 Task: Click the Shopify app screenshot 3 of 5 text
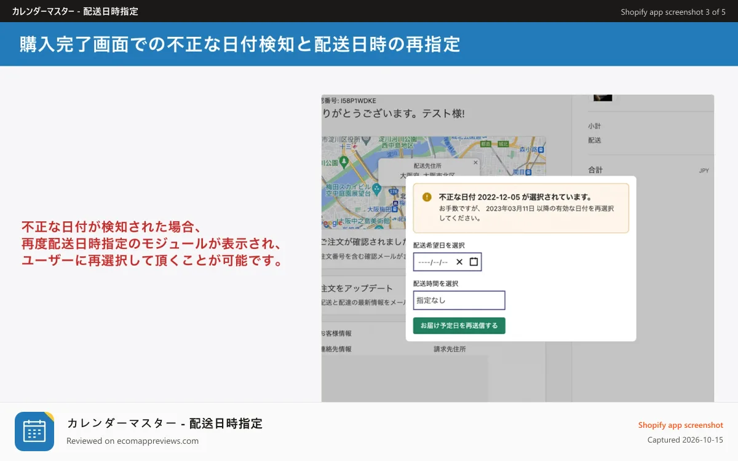tap(673, 12)
